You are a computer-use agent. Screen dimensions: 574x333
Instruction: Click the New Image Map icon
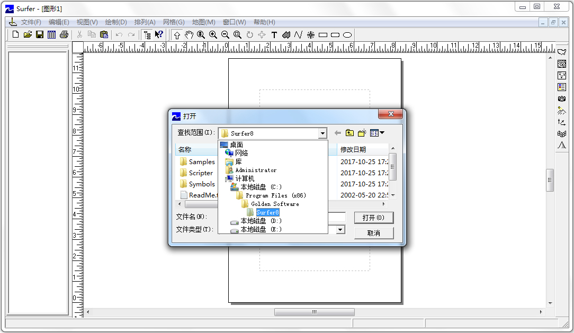562,99
